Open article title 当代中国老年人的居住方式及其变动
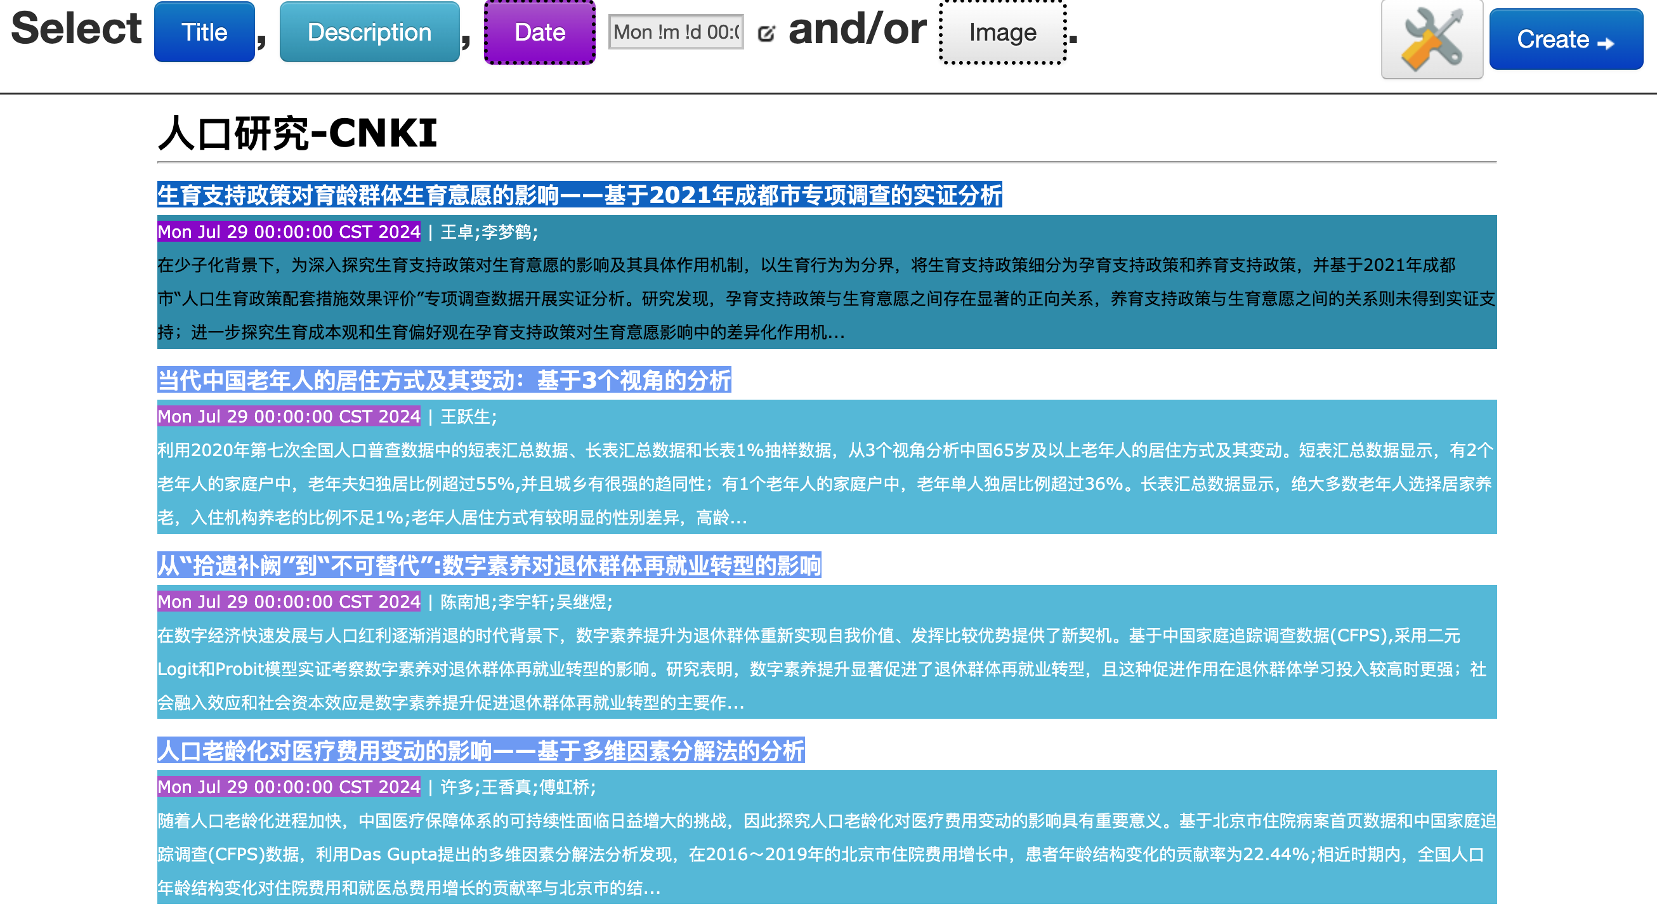 point(445,380)
